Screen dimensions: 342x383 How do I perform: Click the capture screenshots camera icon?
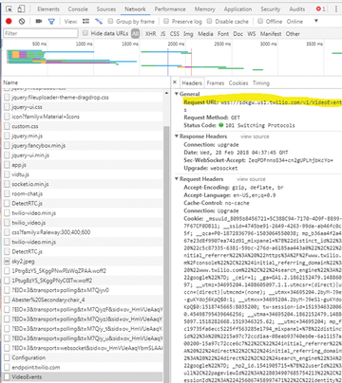[x=39, y=21]
